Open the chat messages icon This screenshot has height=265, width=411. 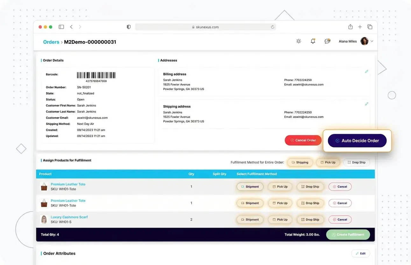click(x=327, y=41)
